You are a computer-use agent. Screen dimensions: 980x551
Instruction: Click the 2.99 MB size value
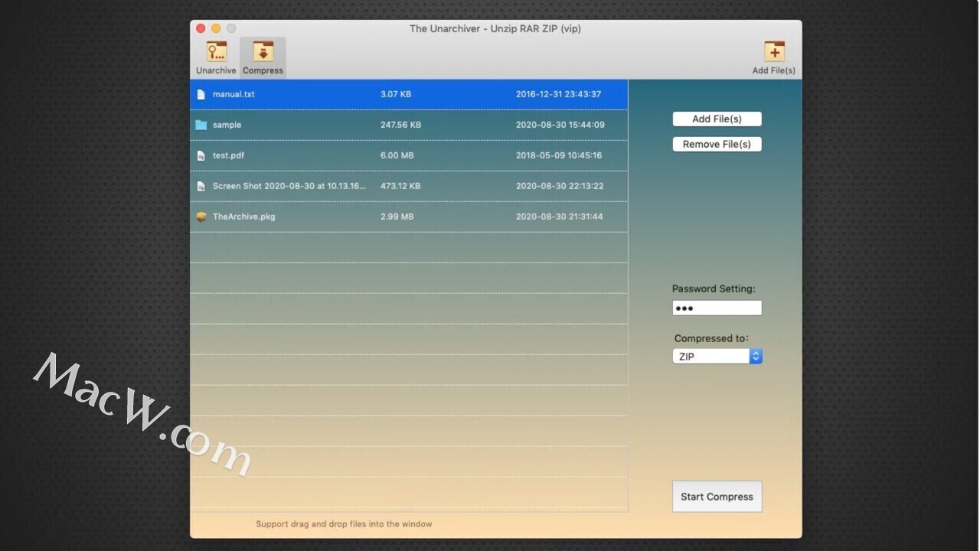click(397, 217)
